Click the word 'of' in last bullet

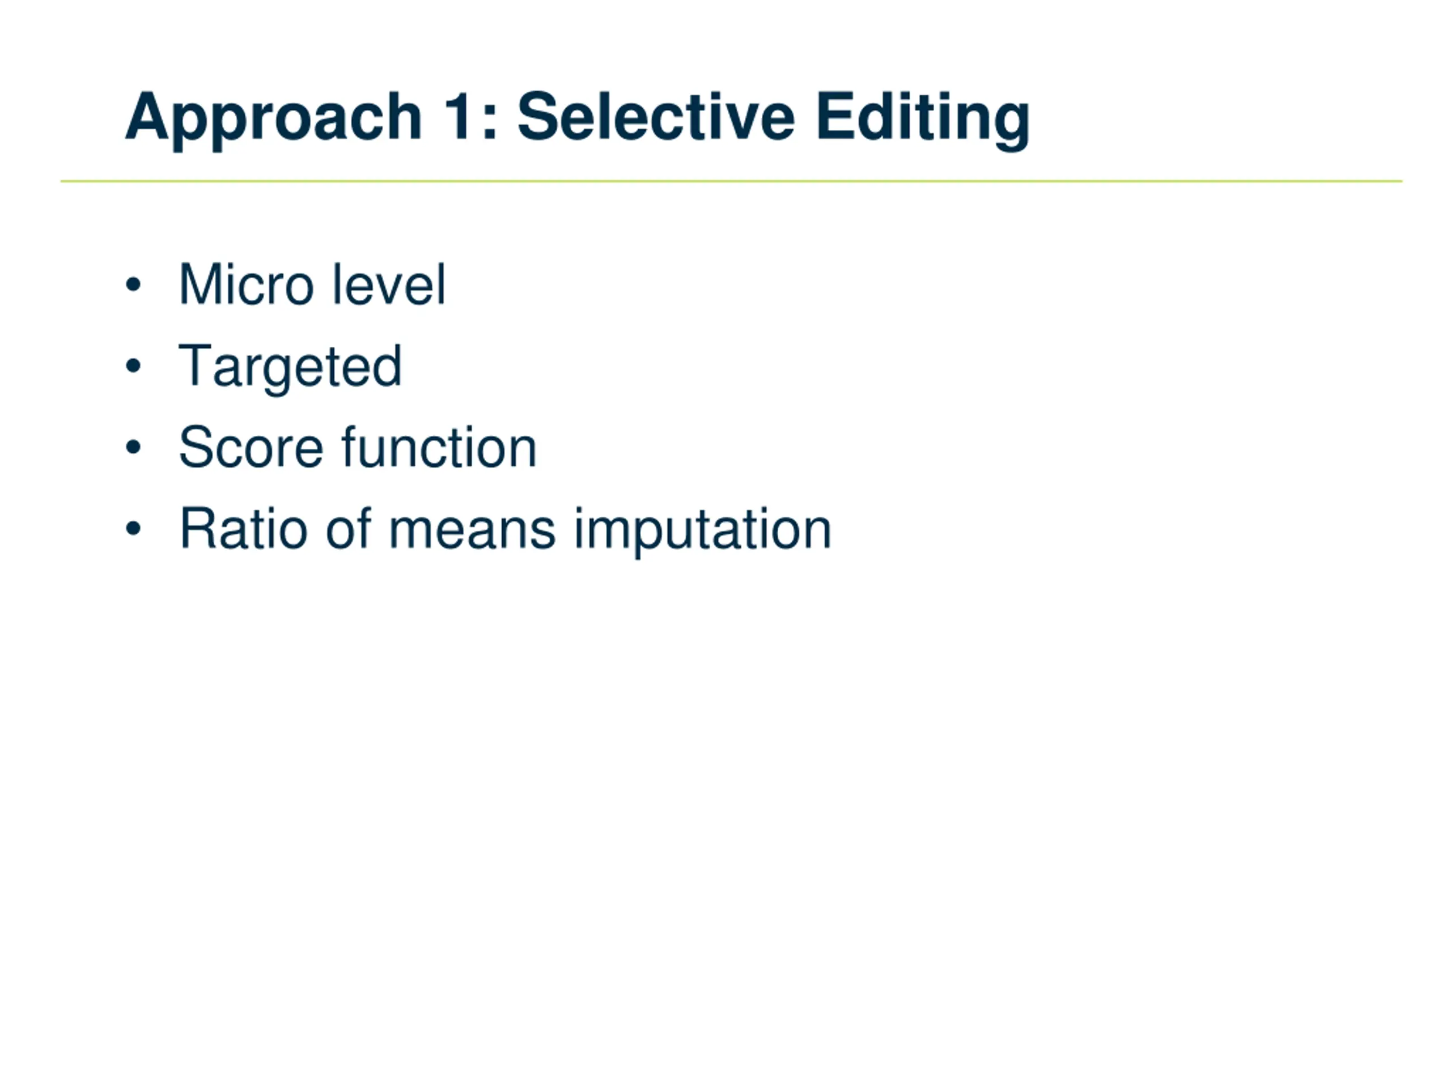pos(349,529)
